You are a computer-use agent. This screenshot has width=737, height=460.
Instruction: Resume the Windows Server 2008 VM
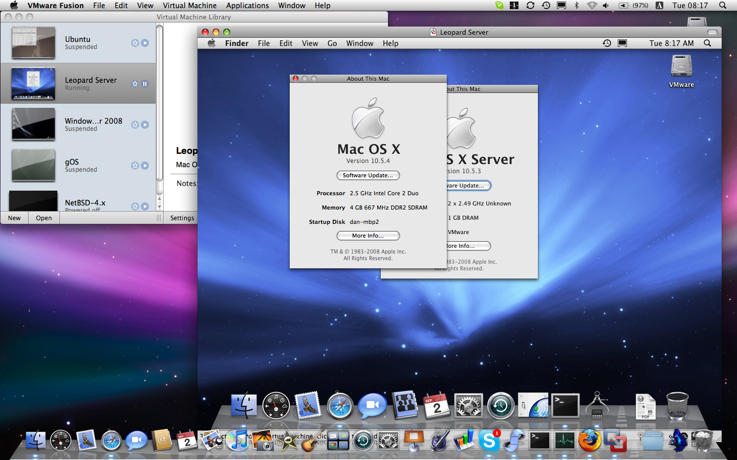[145, 125]
